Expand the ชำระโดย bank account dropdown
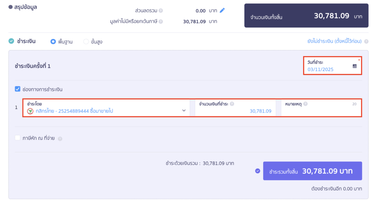Viewport: 377px width, 203px height. [x=184, y=111]
